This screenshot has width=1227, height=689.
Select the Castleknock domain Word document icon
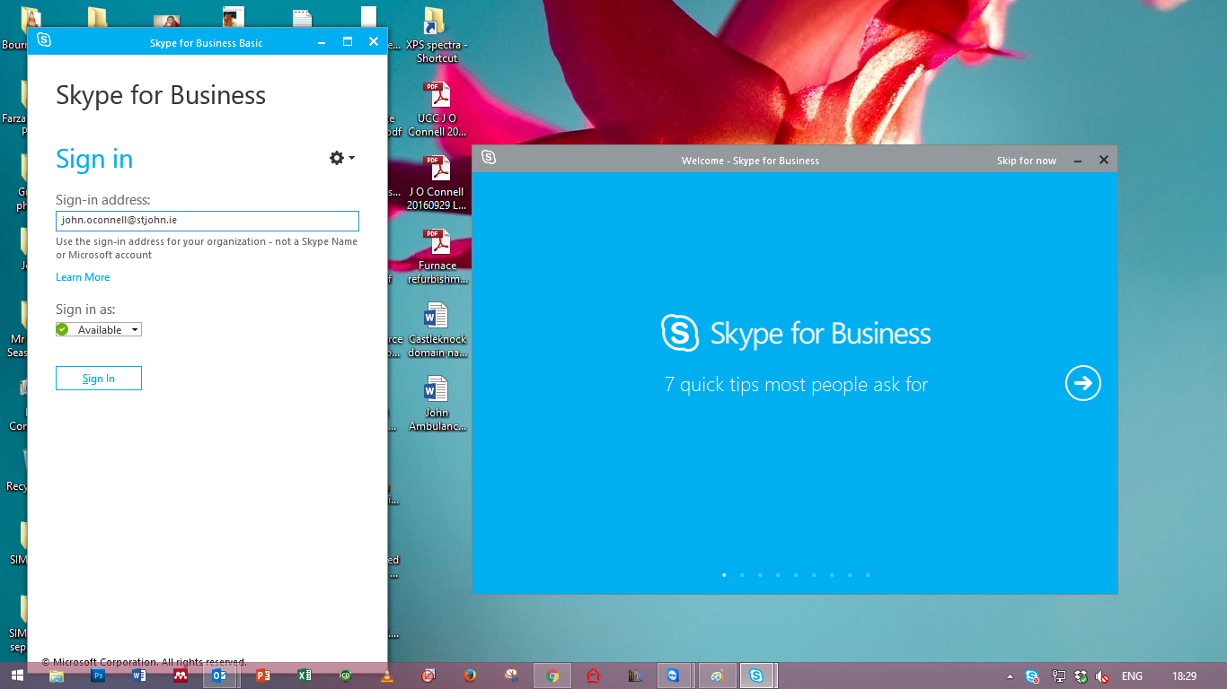pyautogui.click(x=437, y=330)
